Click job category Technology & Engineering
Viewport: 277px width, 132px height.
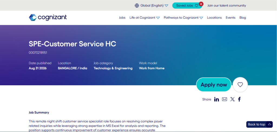(113, 68)
